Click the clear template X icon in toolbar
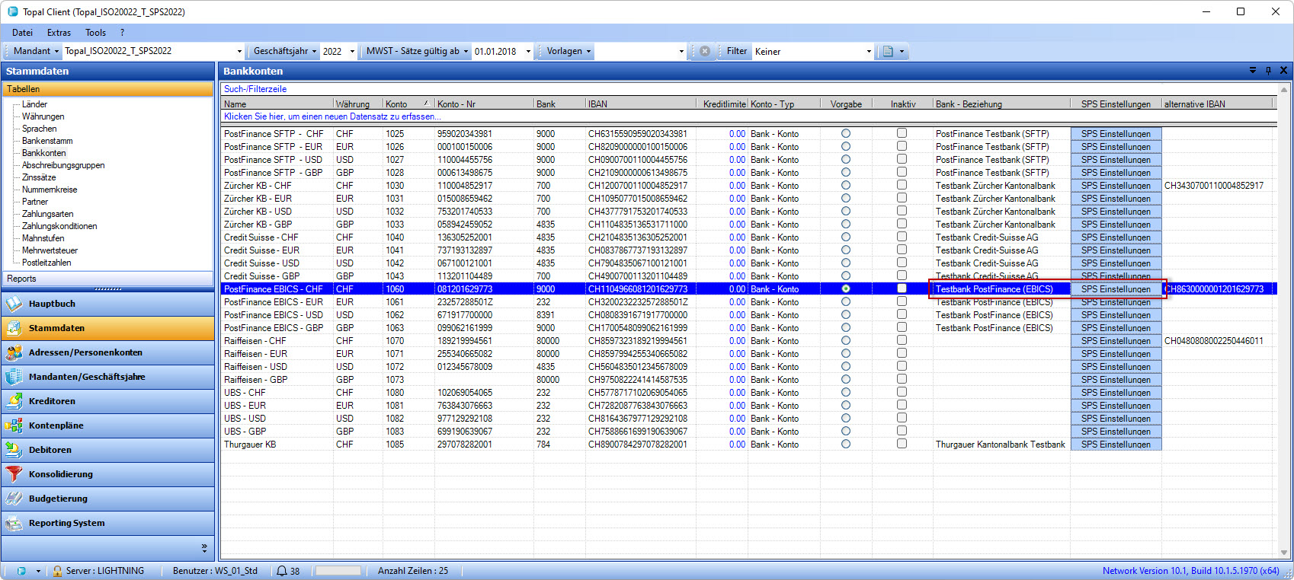The image size is (1294, 580). [705, 51]
